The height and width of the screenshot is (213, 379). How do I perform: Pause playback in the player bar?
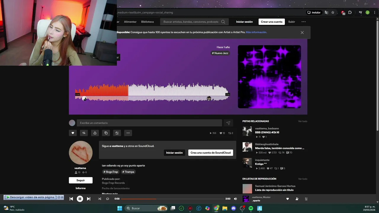(x=80, y=199)
